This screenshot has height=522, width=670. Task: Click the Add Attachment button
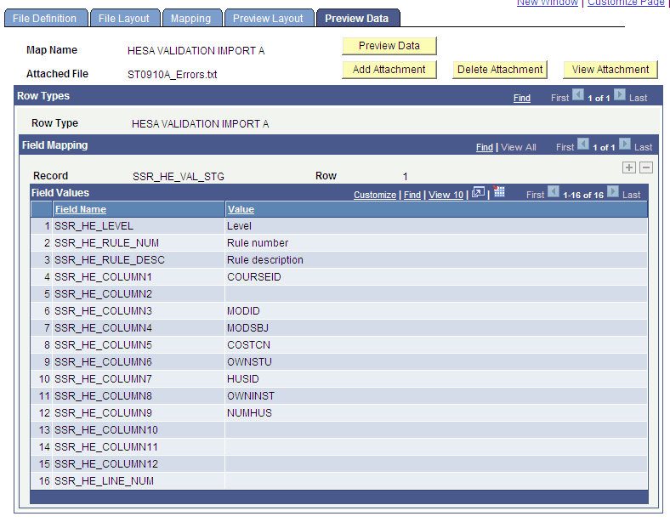389,70
